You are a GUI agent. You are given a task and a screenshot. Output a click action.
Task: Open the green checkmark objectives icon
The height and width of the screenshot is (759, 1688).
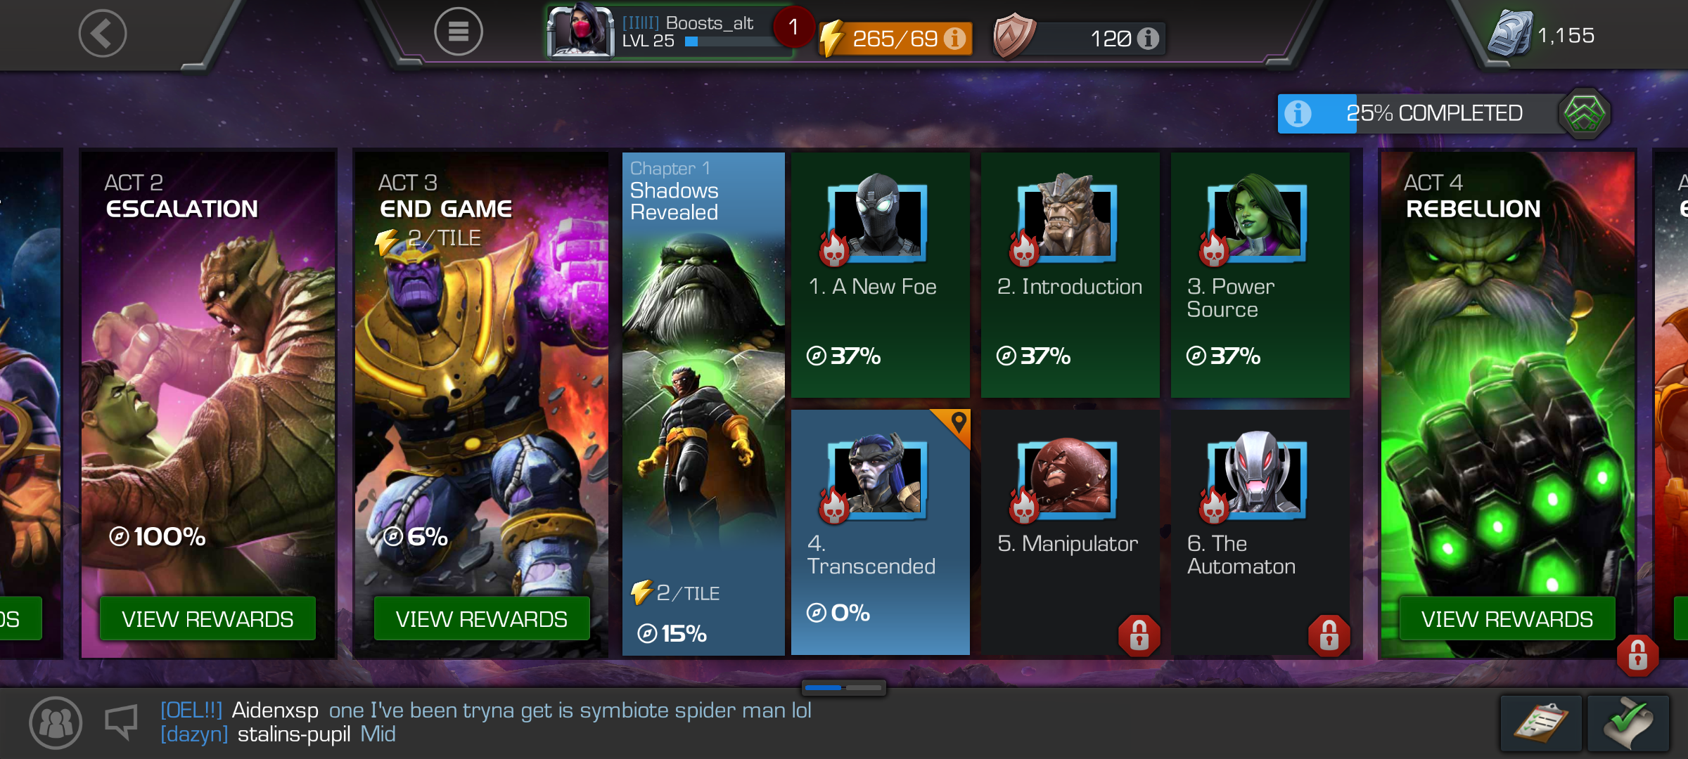click(1628, 723)
